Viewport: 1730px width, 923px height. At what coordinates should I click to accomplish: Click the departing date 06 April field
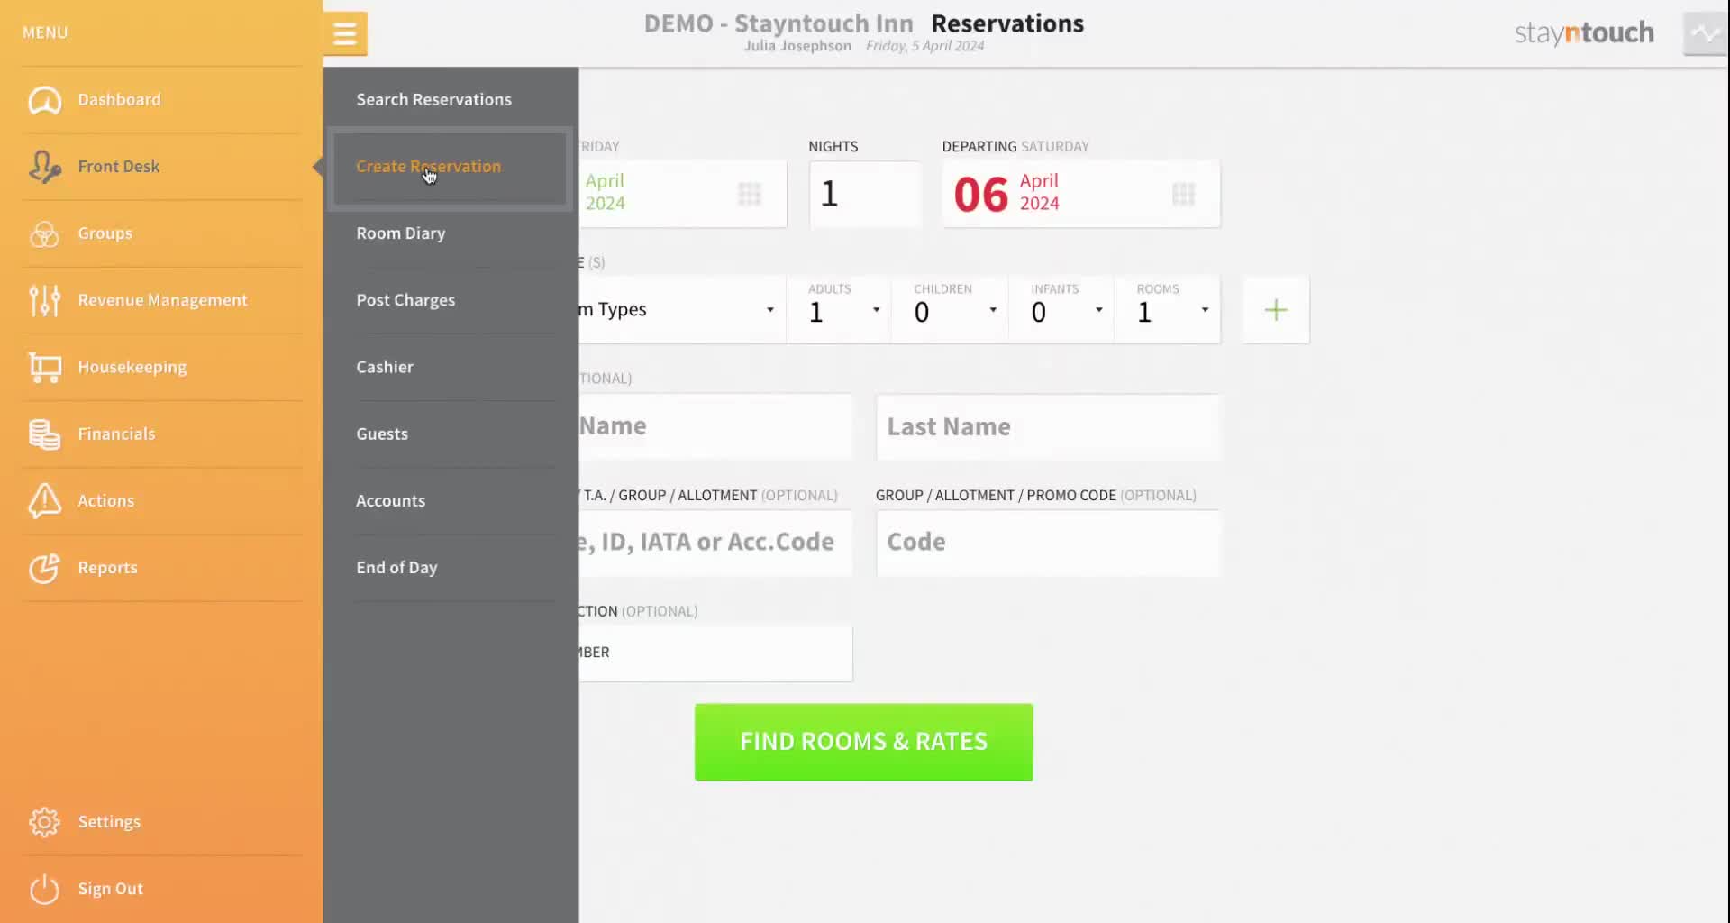[x=1081, y=194]
